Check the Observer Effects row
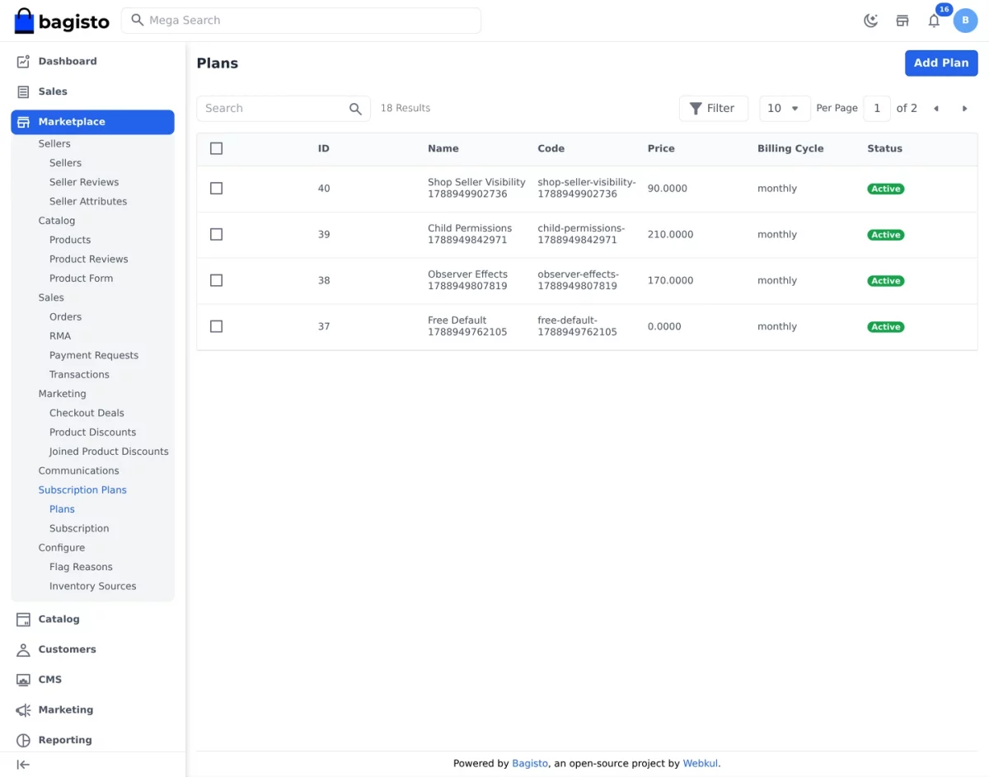The image size is (989, 777). pos(216,281)
